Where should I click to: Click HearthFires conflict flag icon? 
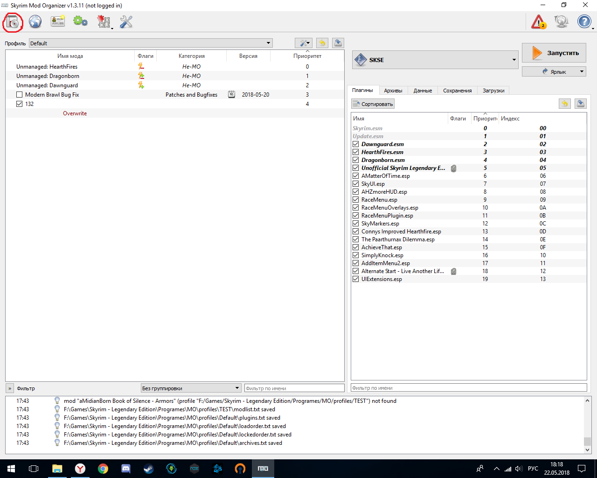pos(141,66)
